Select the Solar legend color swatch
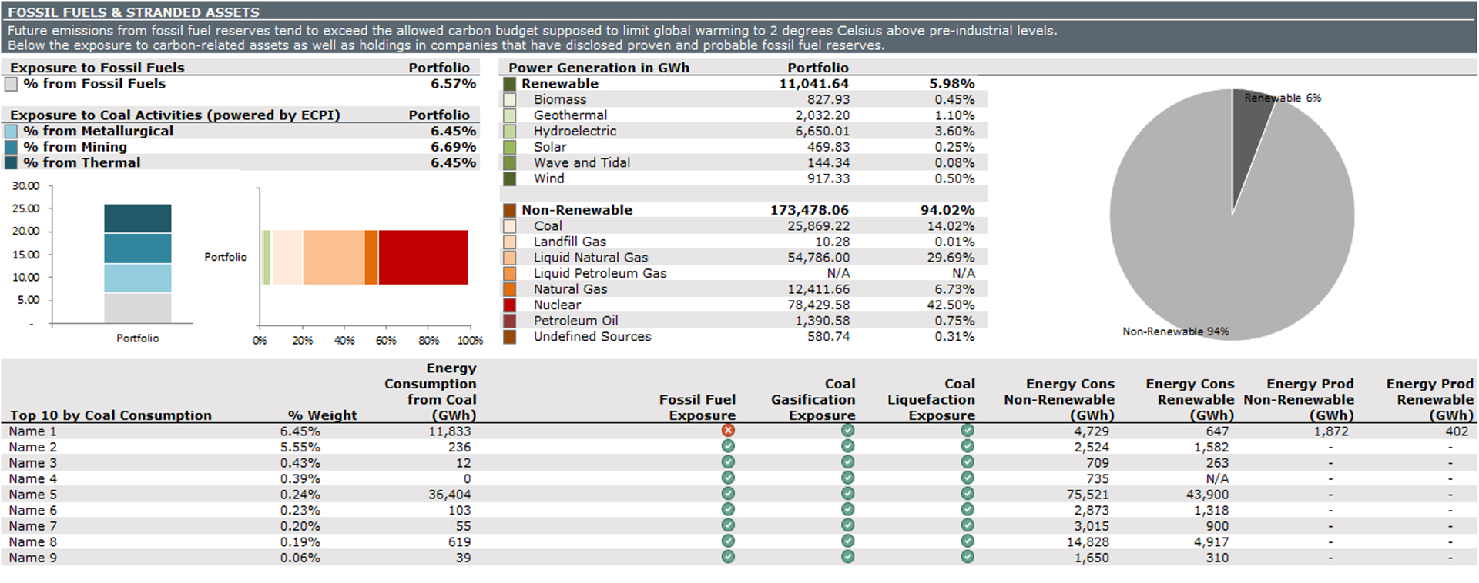 (509, 147)
